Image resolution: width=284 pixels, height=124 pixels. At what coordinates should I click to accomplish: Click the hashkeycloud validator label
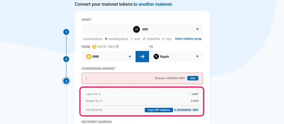(x=118, y=39)
